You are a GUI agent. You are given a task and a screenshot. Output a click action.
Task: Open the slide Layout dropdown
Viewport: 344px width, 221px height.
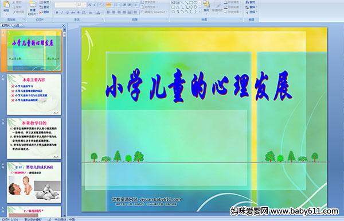[45, 2]
